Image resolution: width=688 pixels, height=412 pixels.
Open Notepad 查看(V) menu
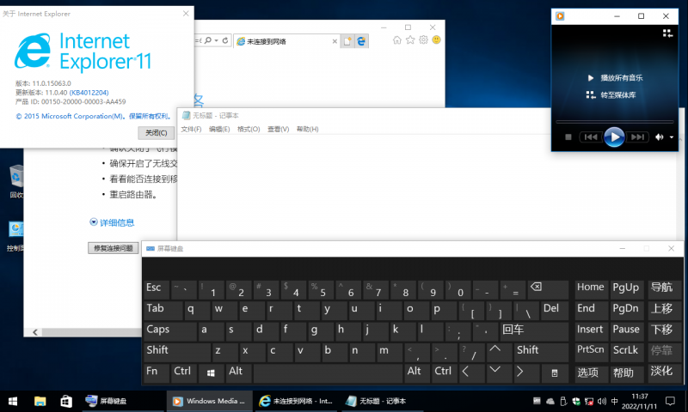coord(278,129)
